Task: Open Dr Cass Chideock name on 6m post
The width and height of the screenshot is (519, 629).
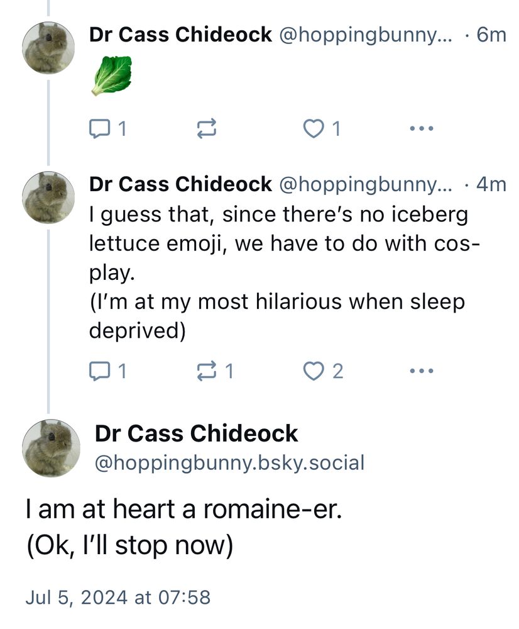Action: [x=180, y=35]
